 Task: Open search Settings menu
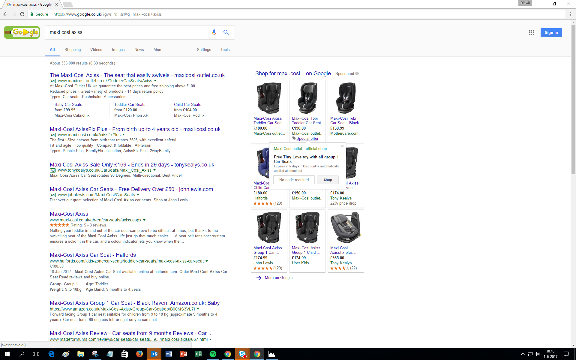(204, 49)
